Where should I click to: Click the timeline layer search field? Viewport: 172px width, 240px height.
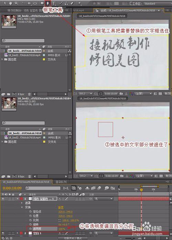(x=43, y=188)
